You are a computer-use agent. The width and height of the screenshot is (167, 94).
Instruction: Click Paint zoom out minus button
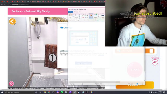132,84
